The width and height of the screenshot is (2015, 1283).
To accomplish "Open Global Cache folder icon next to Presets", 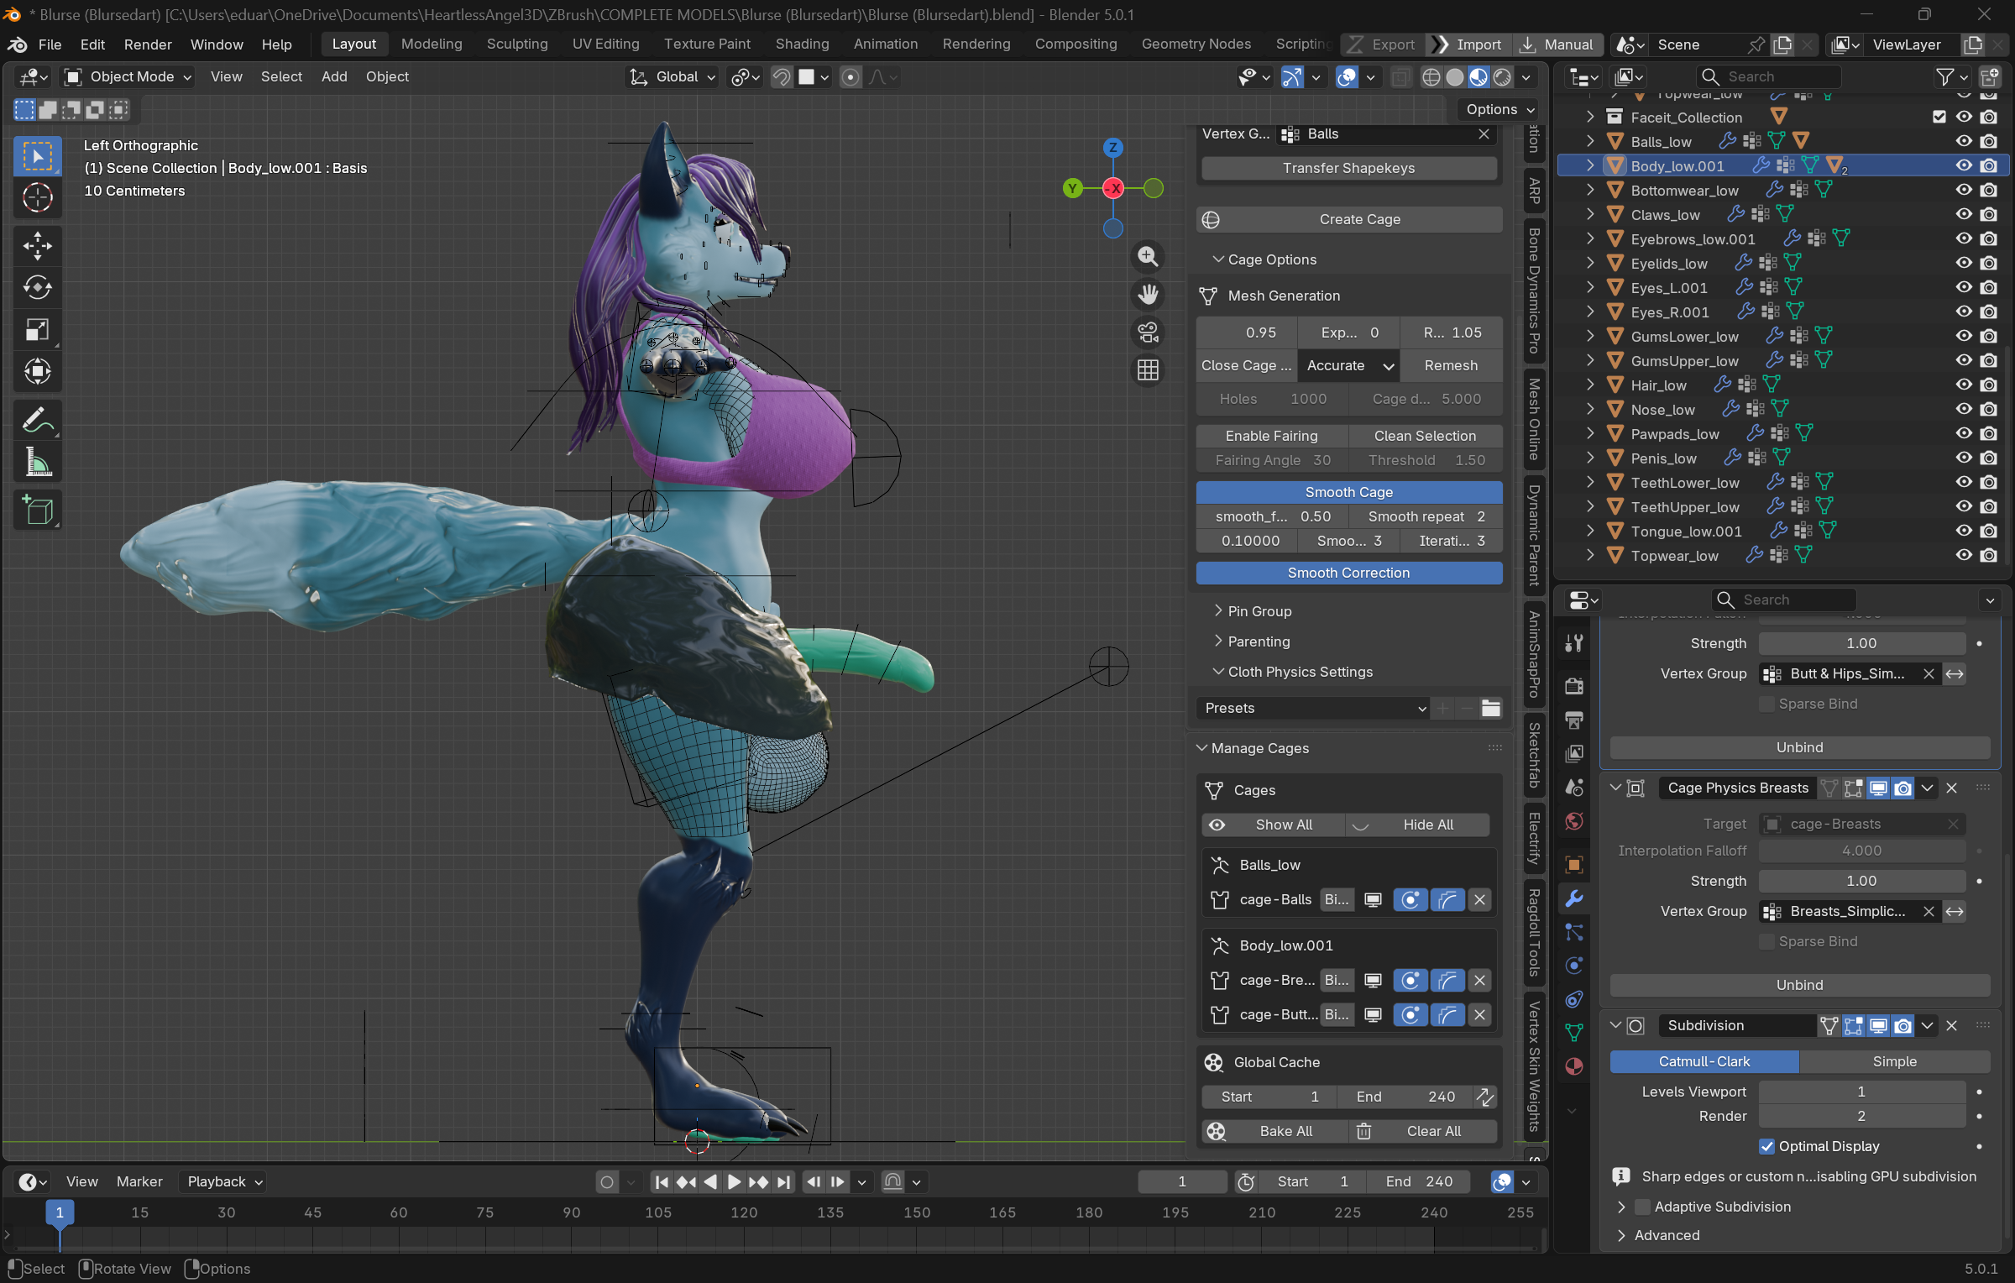I will [x=1491, y=709].
